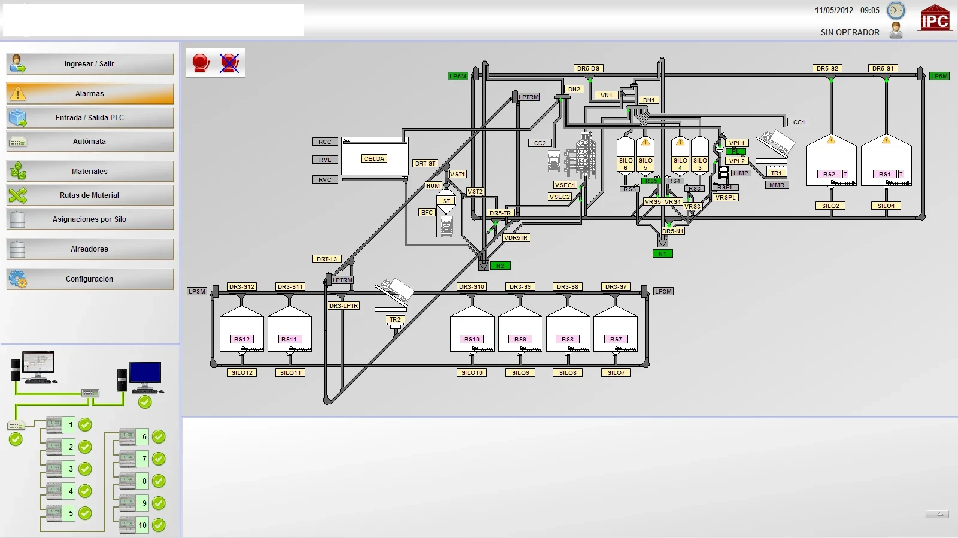Click the Ingresar / Salir button

(90, 64)
